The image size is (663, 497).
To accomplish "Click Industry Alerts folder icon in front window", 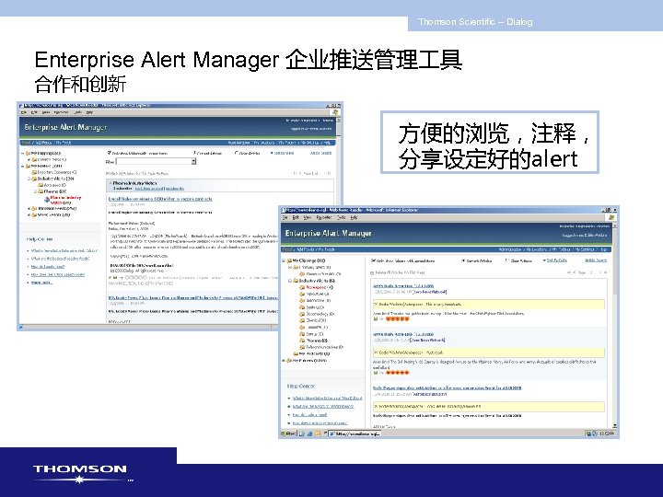I will click(296, 281).
